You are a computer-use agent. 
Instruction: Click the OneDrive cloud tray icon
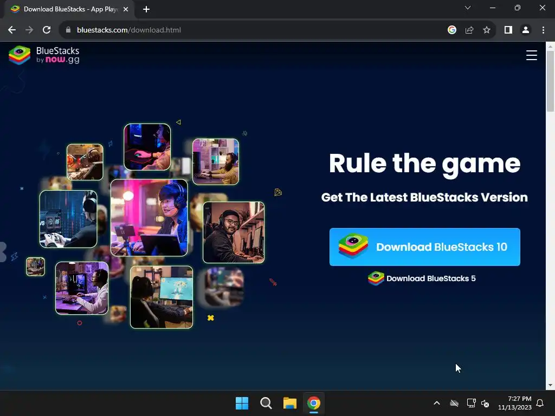pyautogui.click(x=454, y=403)
